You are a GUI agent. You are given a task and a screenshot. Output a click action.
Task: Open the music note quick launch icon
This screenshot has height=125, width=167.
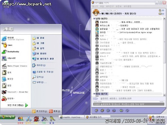click(x=44, y=120)
